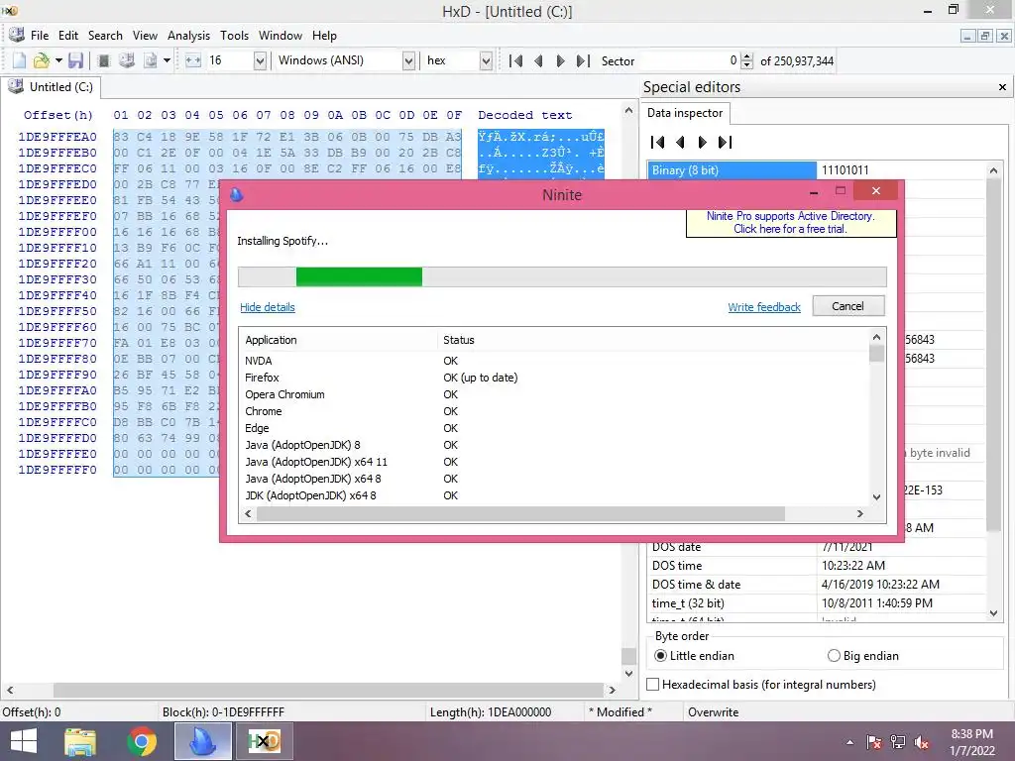Click the Status column header in Ninite
This screenshot has height=761, width=1015.
(653, 341)
